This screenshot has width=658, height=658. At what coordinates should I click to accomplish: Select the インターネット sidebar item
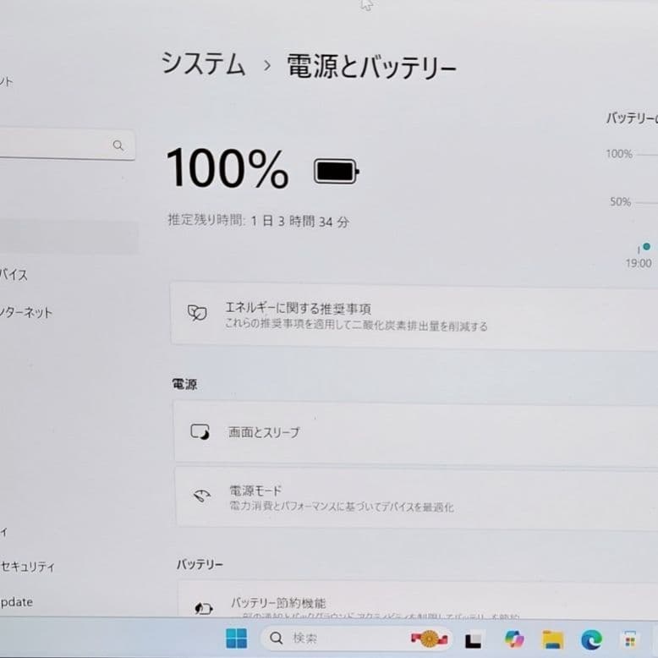[x=26, y=313]
